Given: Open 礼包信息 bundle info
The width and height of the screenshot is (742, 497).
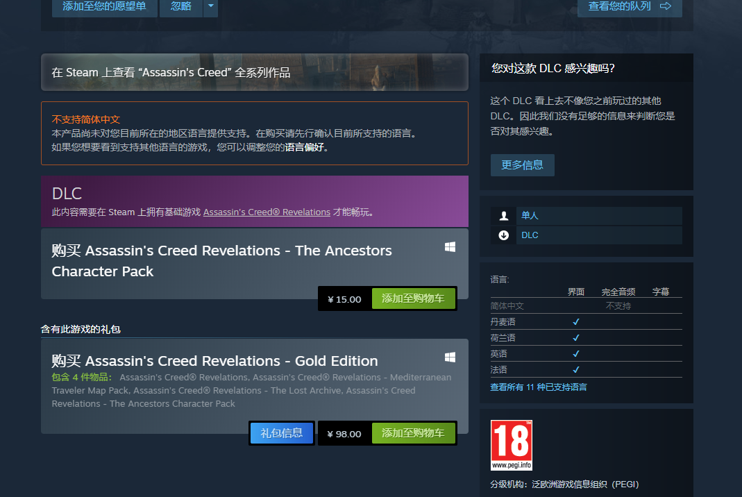Looking at the screenshot, I should [282, 433].
